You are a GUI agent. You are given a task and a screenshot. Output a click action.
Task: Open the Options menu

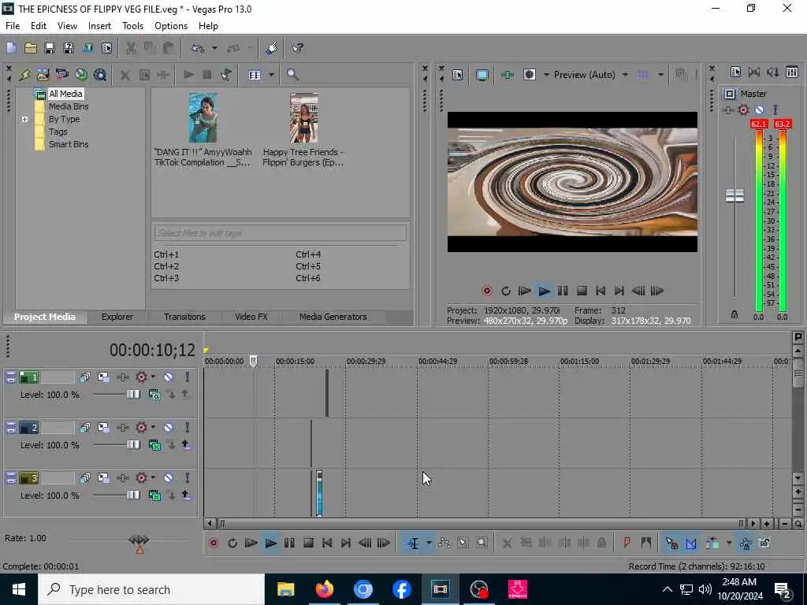(x=171, y=26)
